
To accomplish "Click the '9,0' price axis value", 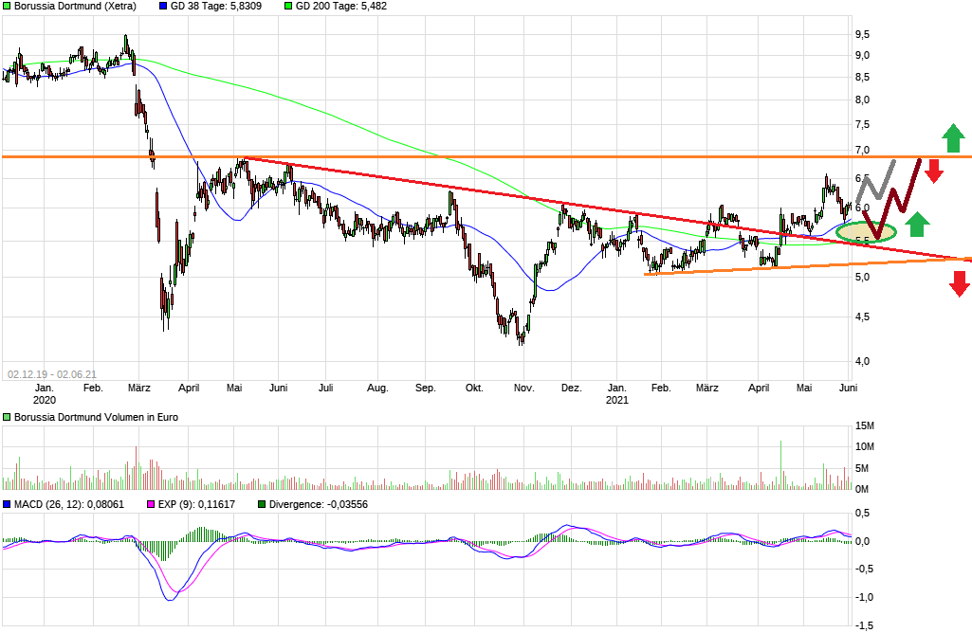I will coord(862,56).
